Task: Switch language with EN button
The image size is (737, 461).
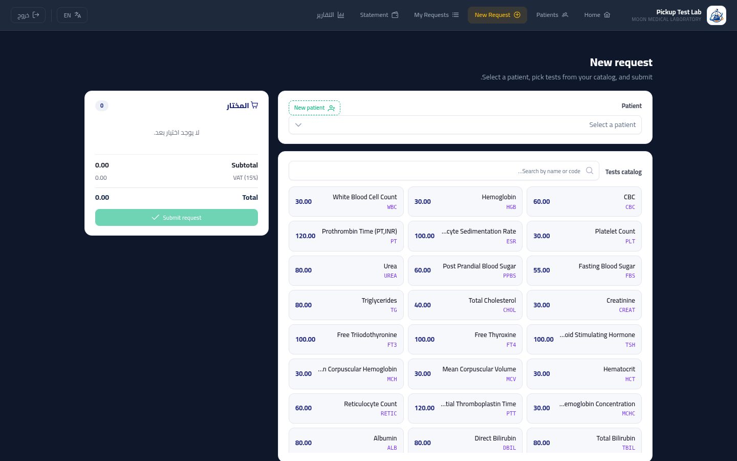Action: (72, 15)
